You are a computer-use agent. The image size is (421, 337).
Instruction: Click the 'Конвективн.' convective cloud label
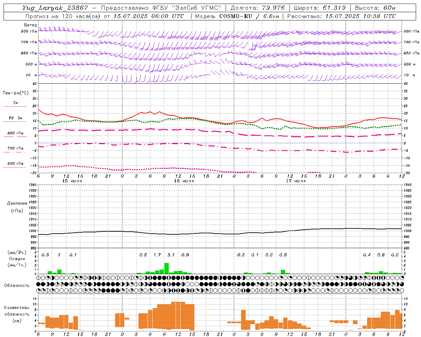tap(17, 308)
